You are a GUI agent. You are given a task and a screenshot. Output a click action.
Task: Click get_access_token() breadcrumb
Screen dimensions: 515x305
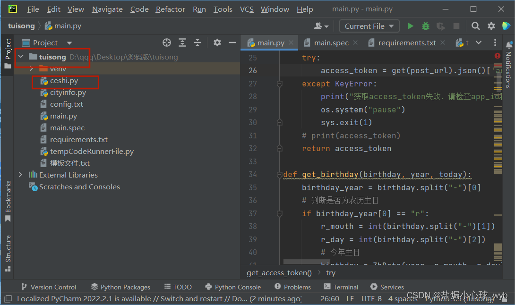pos(279,273)
